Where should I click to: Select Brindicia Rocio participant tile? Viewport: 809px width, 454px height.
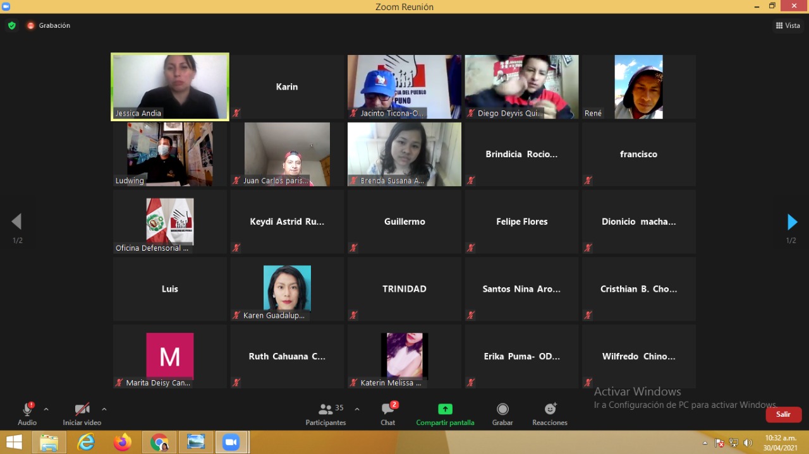[x=521, y=154]
